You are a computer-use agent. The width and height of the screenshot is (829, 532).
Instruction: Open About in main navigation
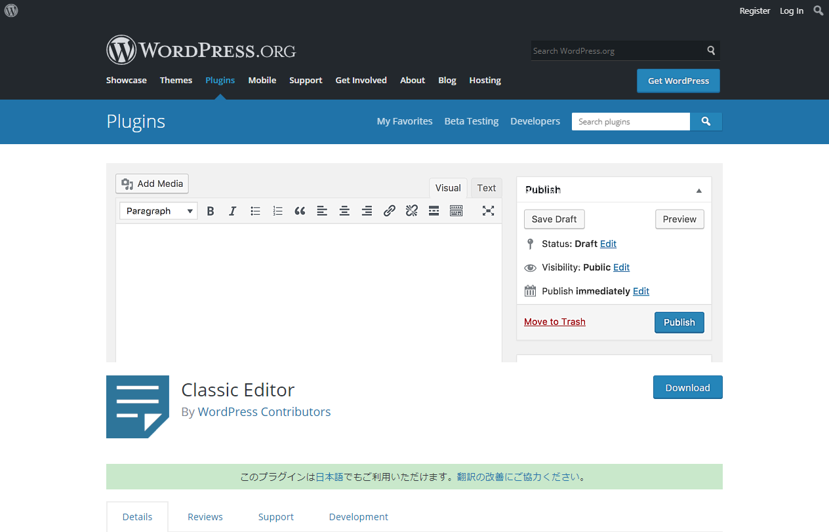[413, 80]
